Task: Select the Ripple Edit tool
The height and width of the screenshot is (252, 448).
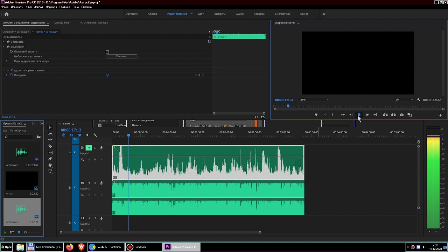Action: tap(50, 140)
